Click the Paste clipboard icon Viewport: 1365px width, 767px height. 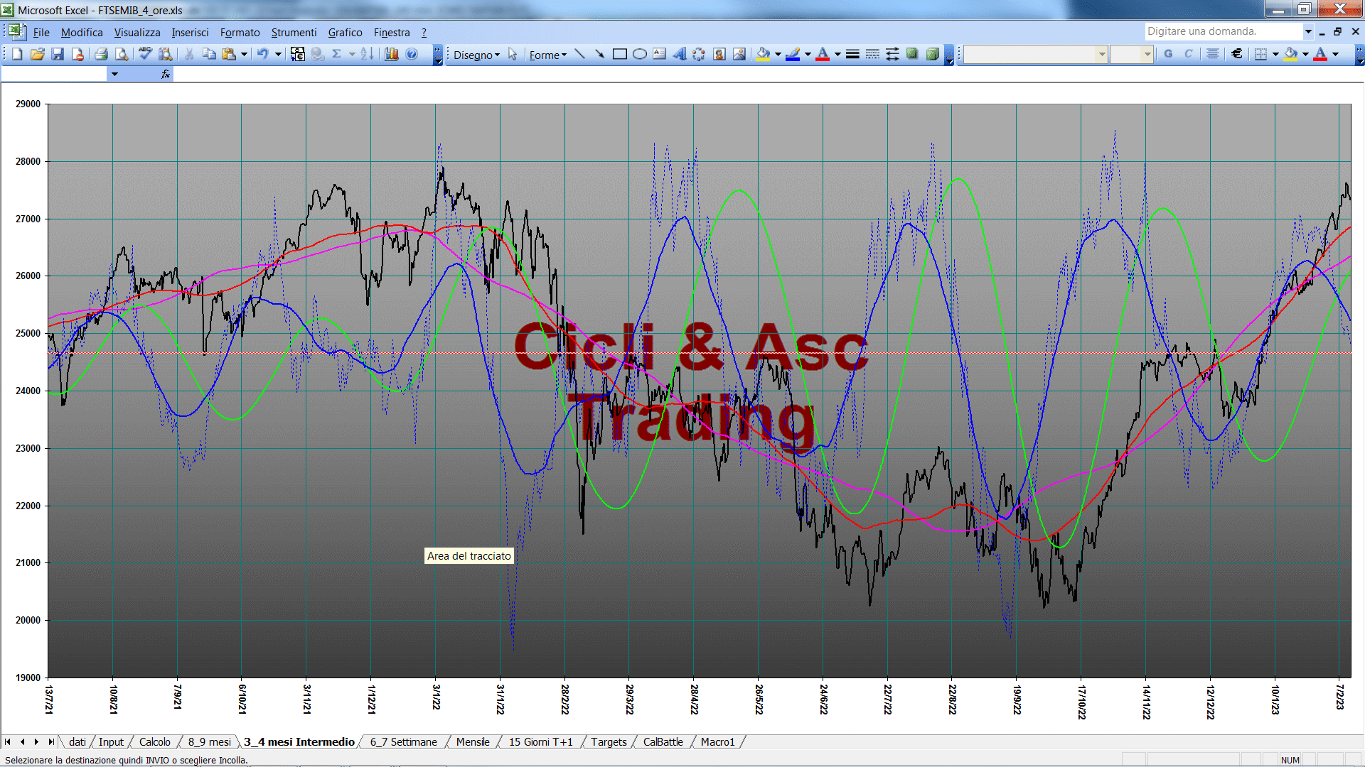tap(229, 54)
